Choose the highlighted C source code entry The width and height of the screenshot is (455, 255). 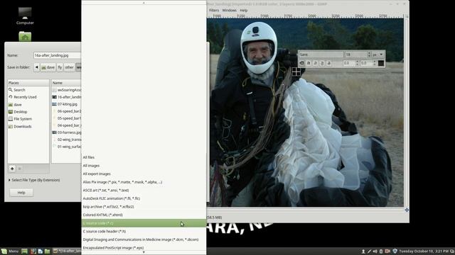tap(144, 223)
